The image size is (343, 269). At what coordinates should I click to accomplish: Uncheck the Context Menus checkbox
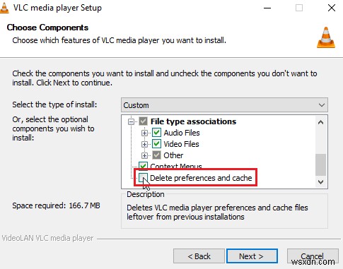(144, 166)
